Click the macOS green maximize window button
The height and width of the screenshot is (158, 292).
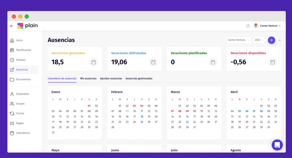pyautogui.click(x=27, y=16)
